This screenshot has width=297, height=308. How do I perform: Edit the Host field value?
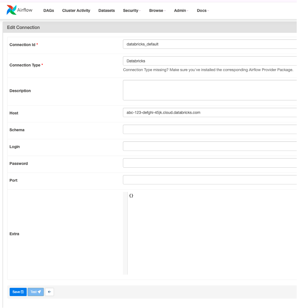point(210,113)
